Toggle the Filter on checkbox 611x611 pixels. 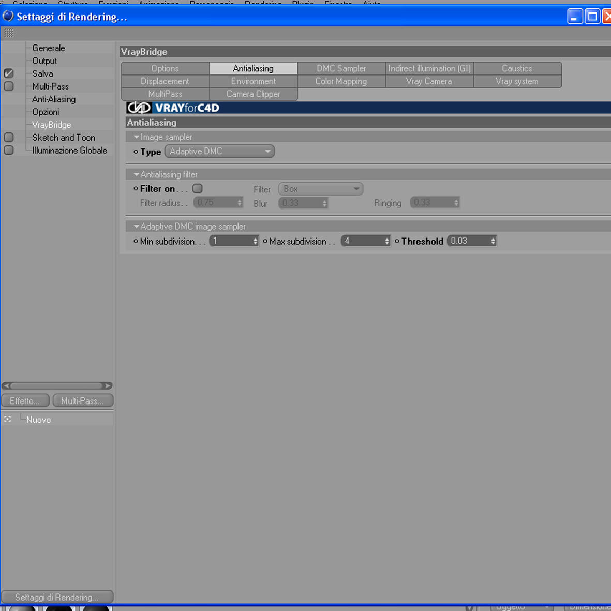click(x=198, y=189)
